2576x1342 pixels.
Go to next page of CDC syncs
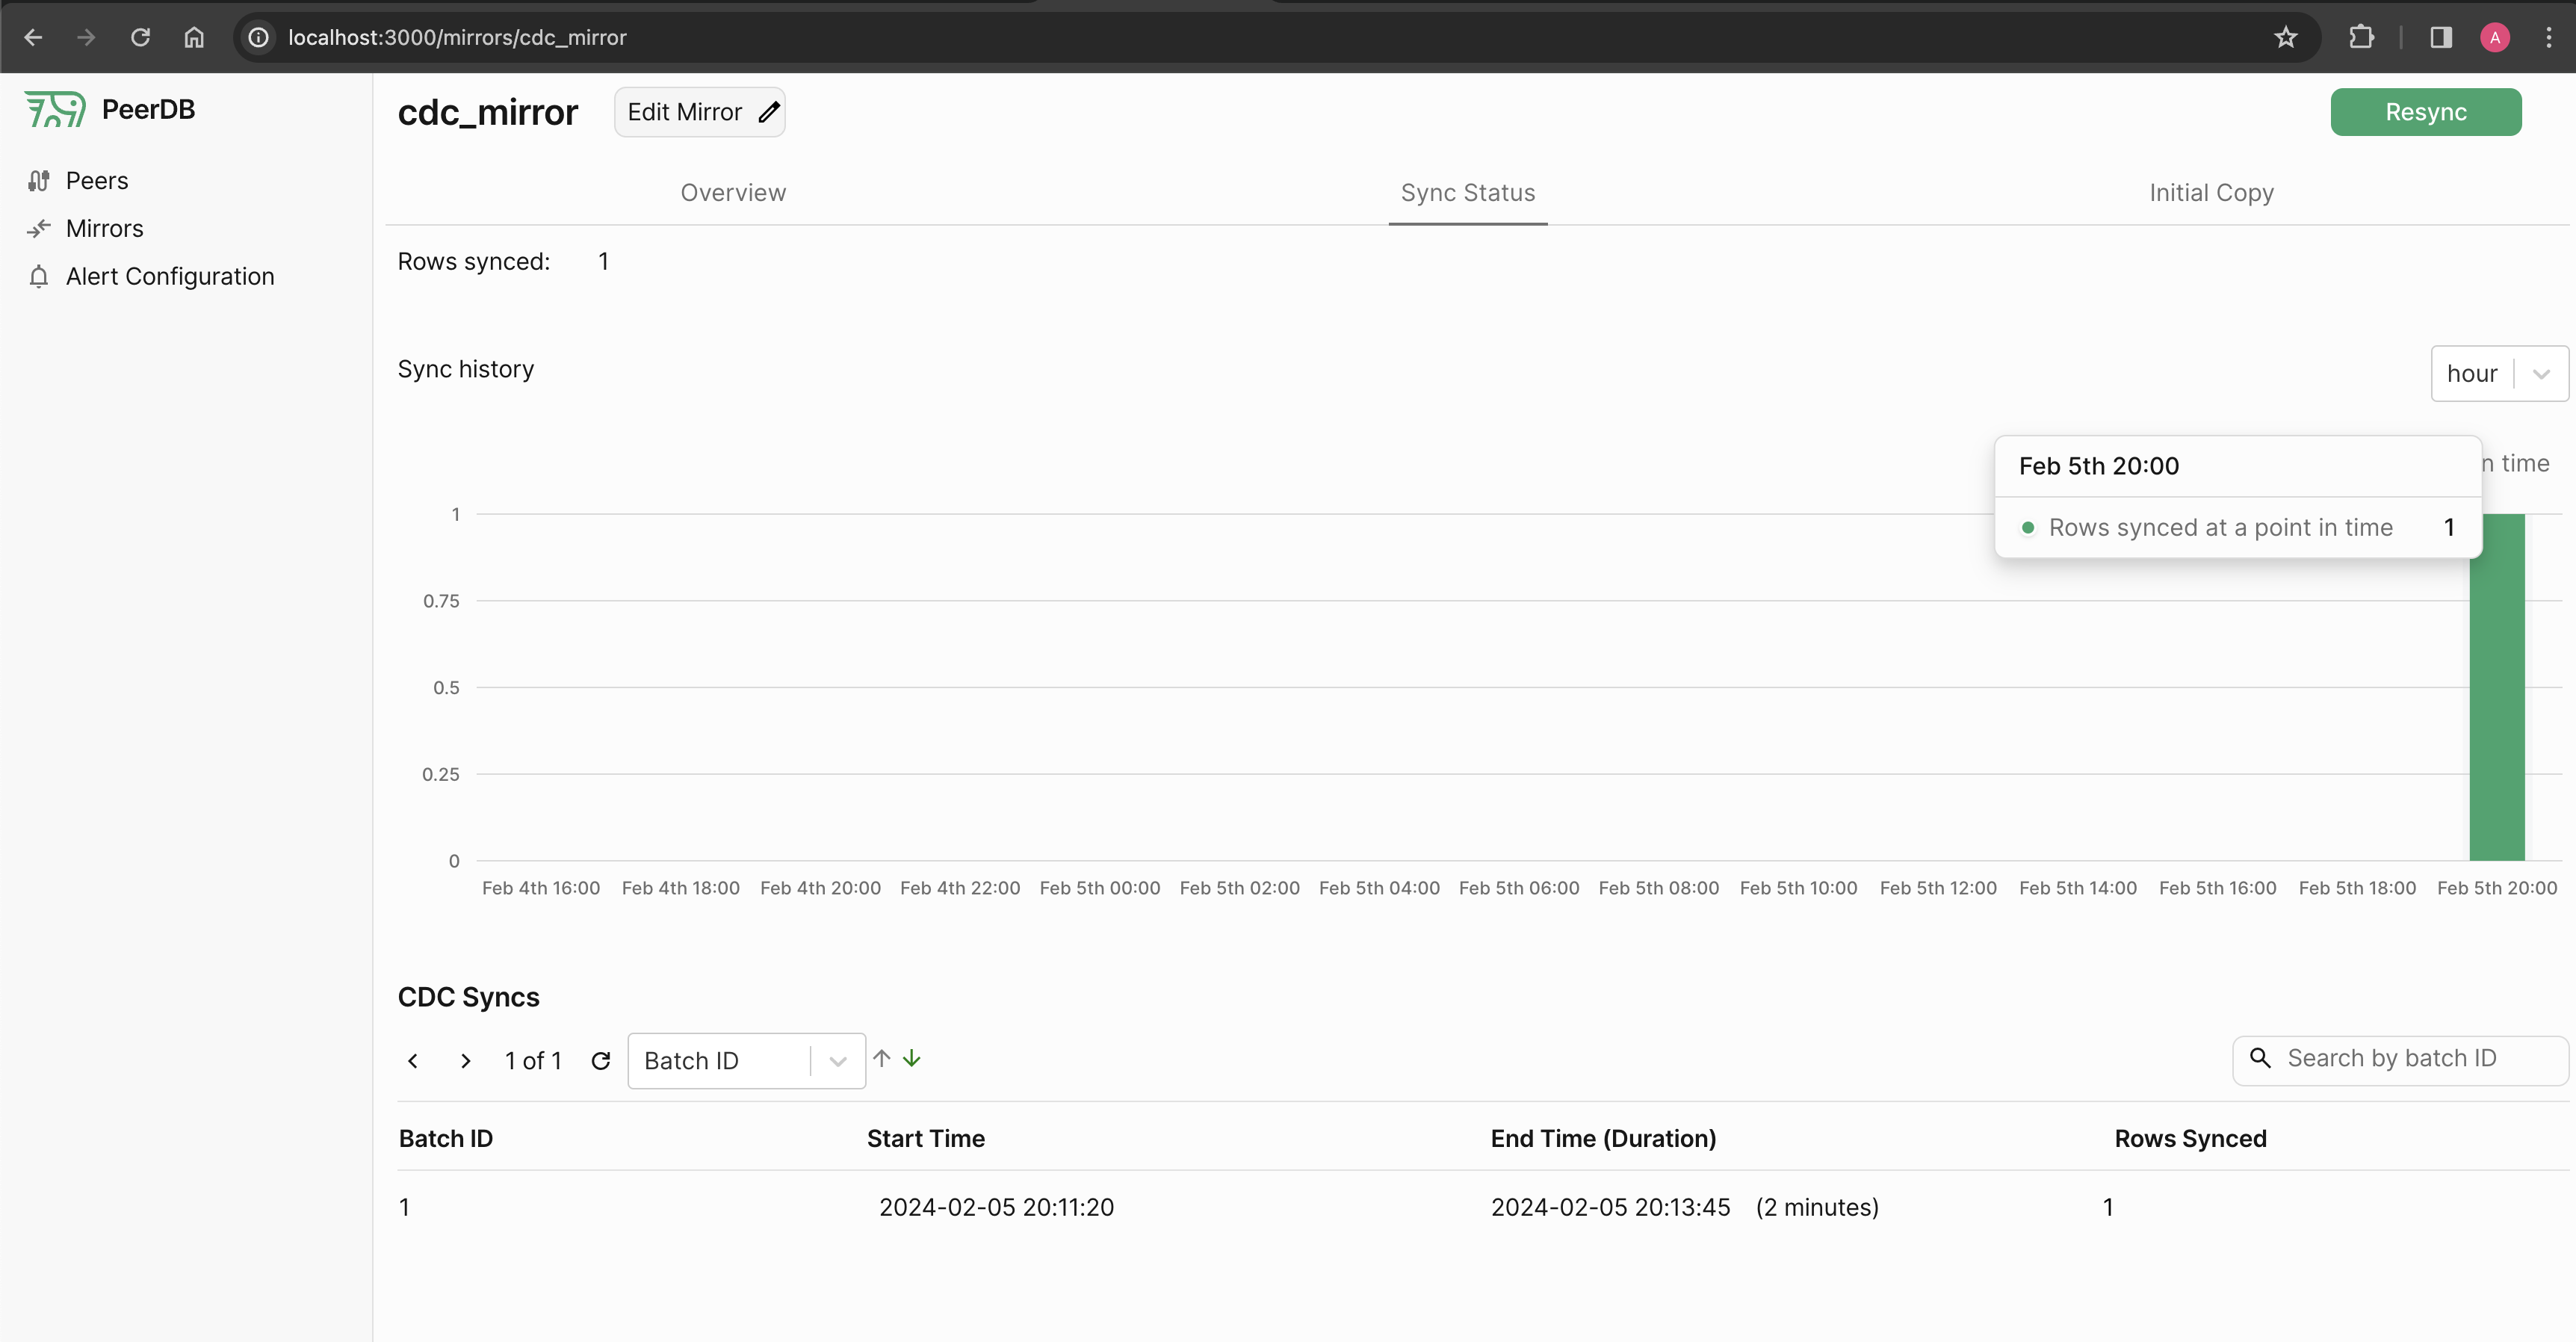tap(465, 1061)
